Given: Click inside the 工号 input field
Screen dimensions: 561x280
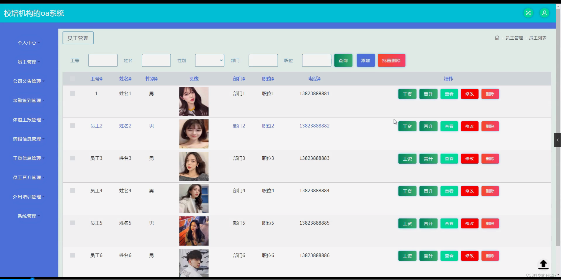Looking at the screenshot, I should coord(103,60).
